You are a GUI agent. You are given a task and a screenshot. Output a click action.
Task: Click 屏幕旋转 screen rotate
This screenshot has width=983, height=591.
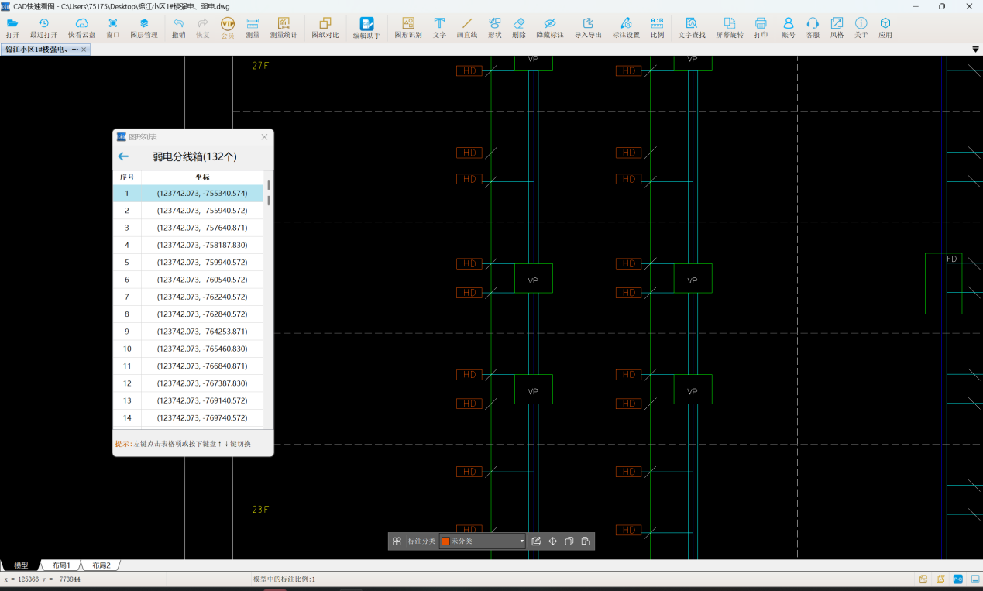[x=730, y=28]
